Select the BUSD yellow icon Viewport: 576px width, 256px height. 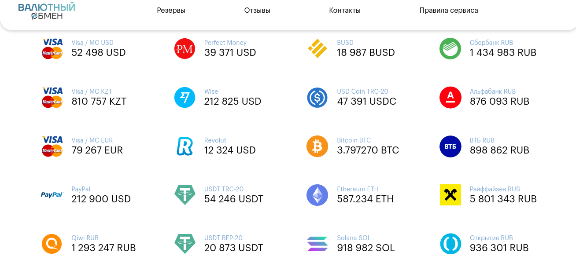pos(318,49)
